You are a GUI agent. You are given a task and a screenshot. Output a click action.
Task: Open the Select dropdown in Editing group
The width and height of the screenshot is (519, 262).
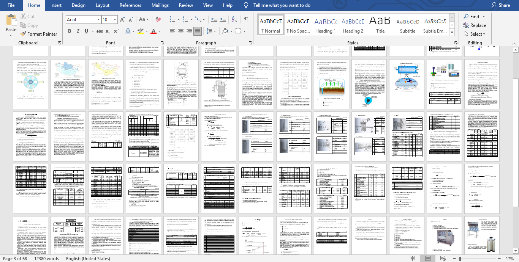(474, 34)
